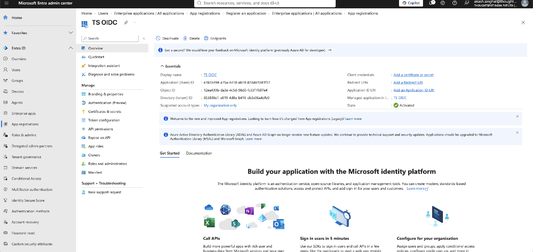Collapse the Essentials section

(171, 66)
